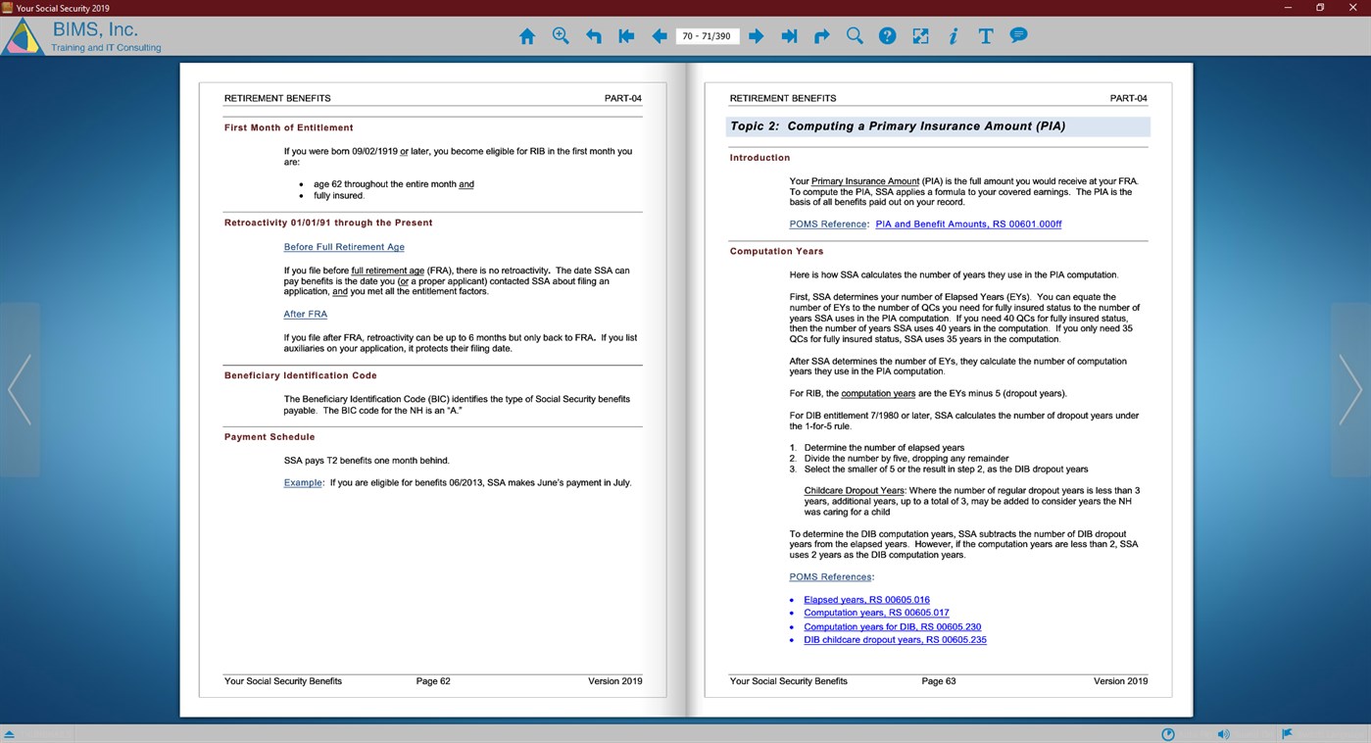
Task: Jump to the first page icon
Action: coord(626,35)
